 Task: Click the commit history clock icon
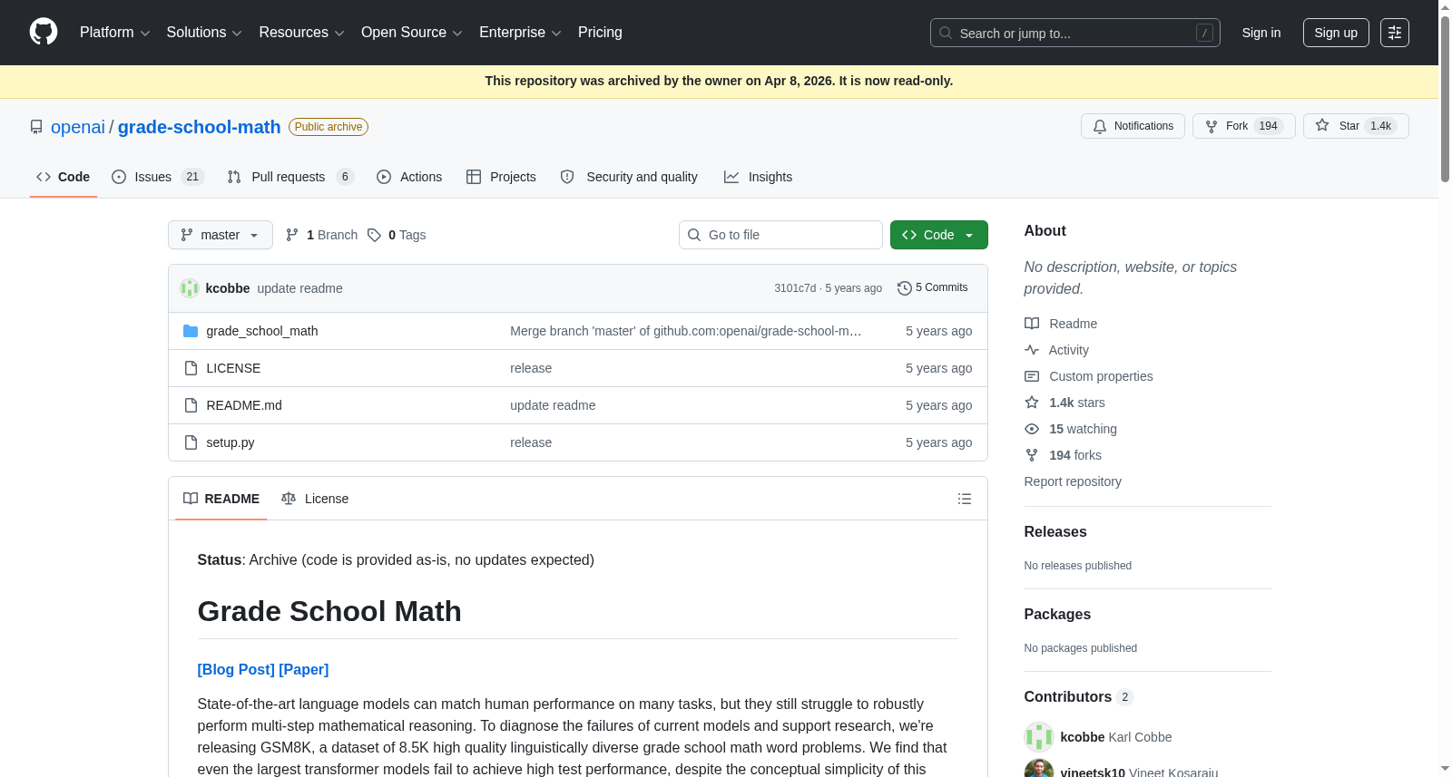tap(904, 288)
